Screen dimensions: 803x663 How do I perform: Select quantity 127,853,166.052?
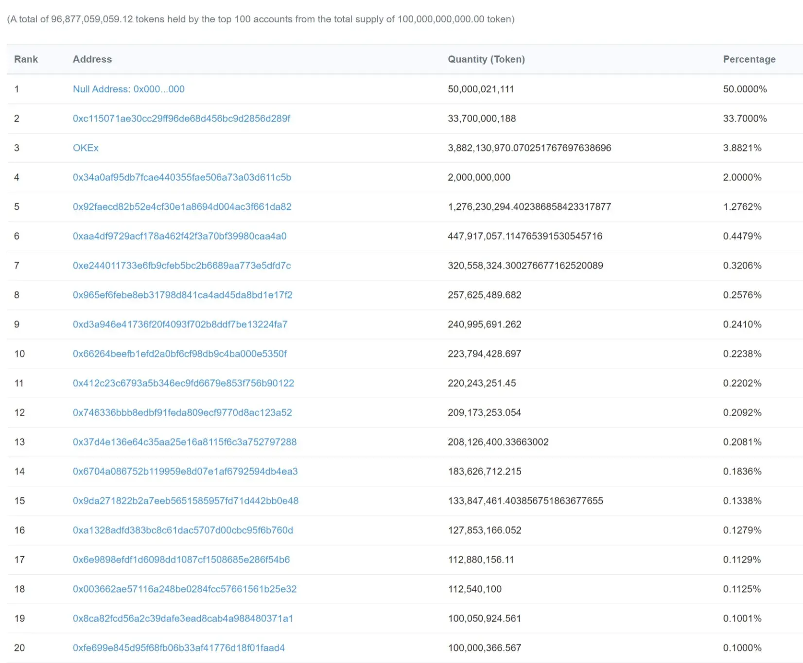(484, 530)
